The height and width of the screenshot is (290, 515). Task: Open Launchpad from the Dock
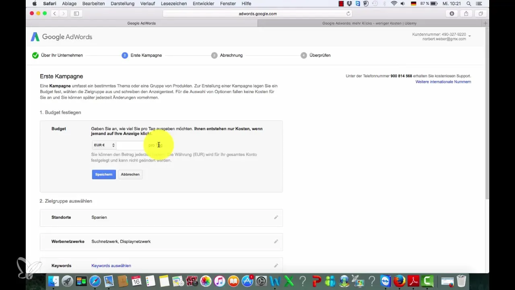click(67, 281)
